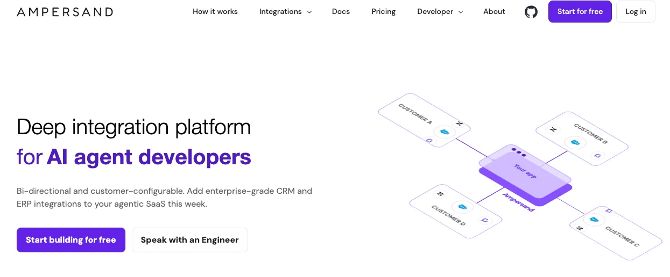Click Salesforce cloud icon on Customer A card
Viewport: 670px width, 277px height.
(445, 132)
